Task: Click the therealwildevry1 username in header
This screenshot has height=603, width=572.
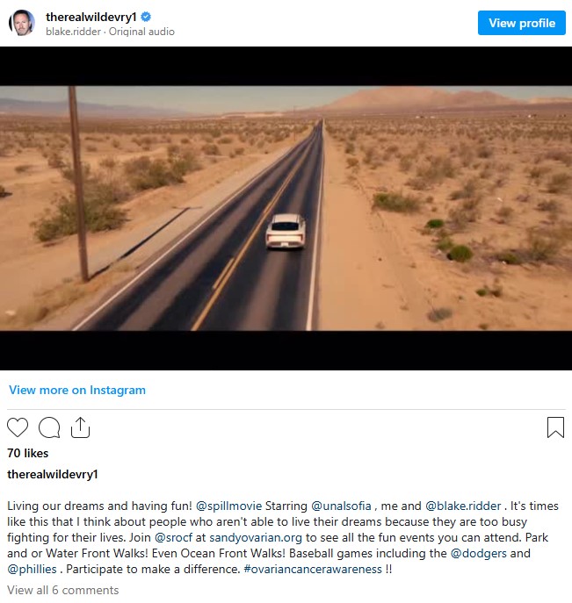Action: [91, 17]
